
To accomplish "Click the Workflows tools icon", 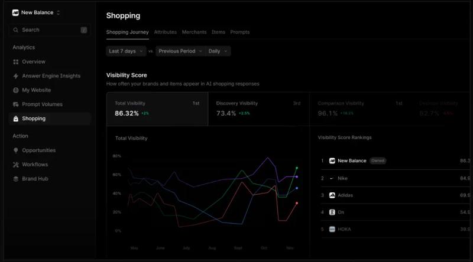I will click(x=16, y=165).
